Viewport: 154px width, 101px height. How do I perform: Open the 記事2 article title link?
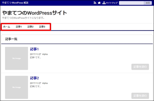click(34, 78)
